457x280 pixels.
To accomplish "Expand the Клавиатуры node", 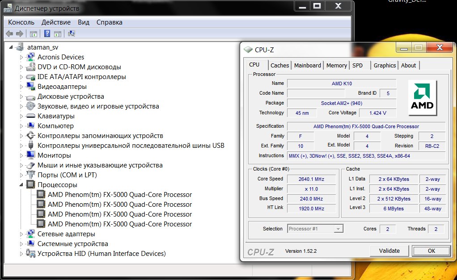I will pos(21,116).
